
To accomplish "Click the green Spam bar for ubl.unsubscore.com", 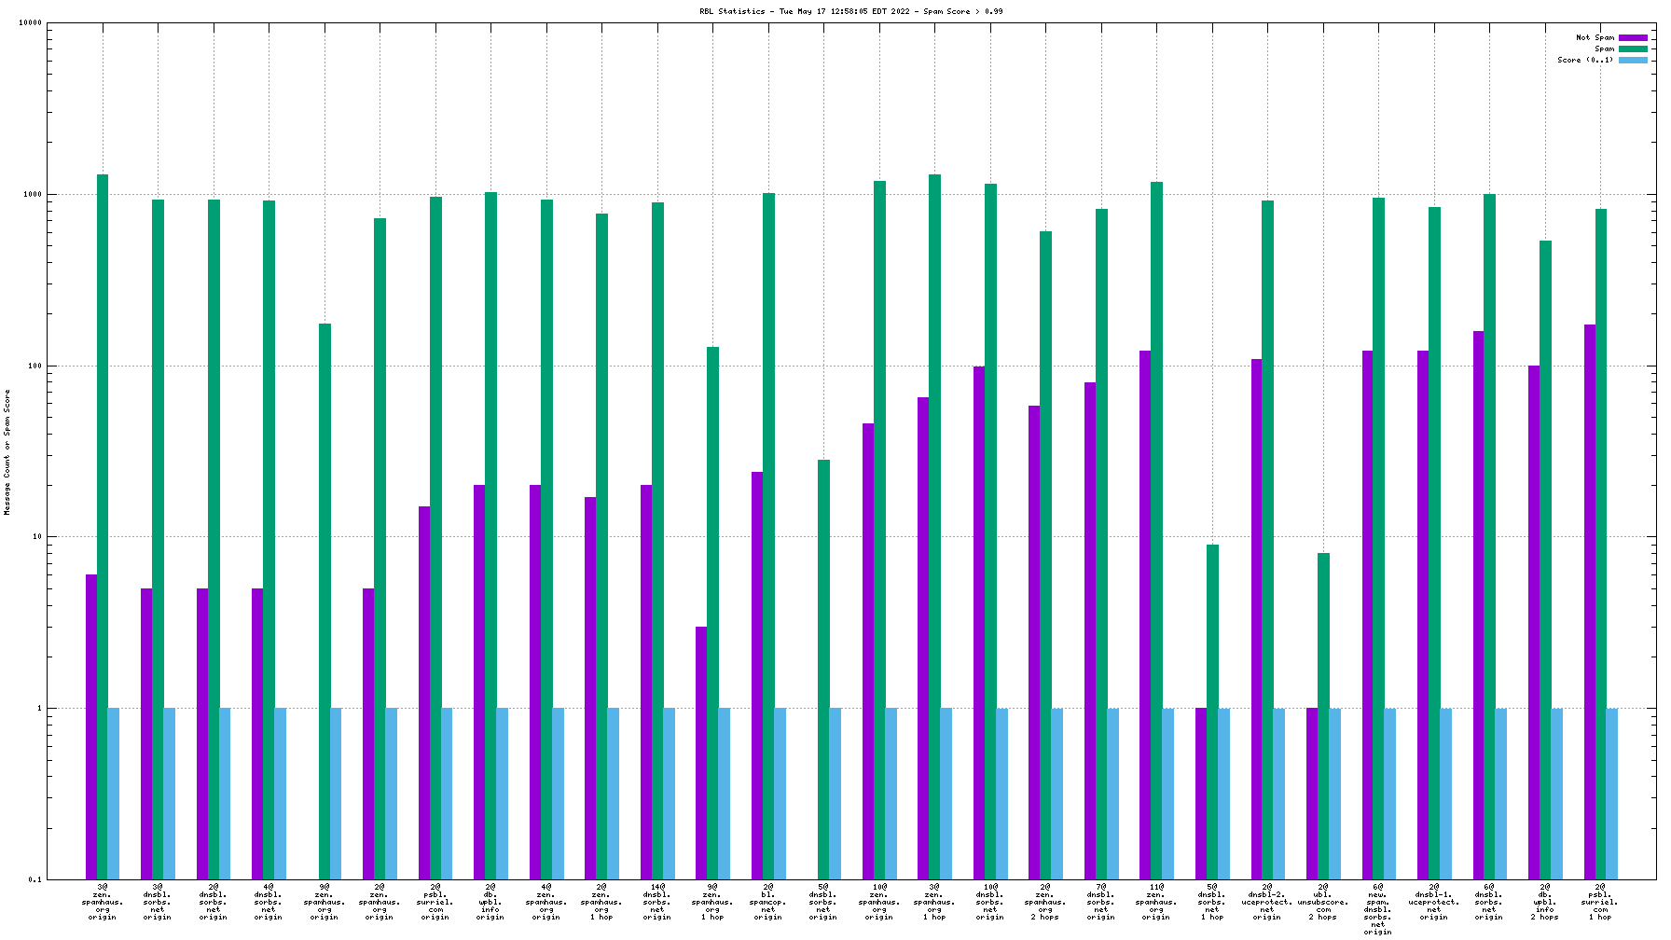I will tap(1323, 716).
